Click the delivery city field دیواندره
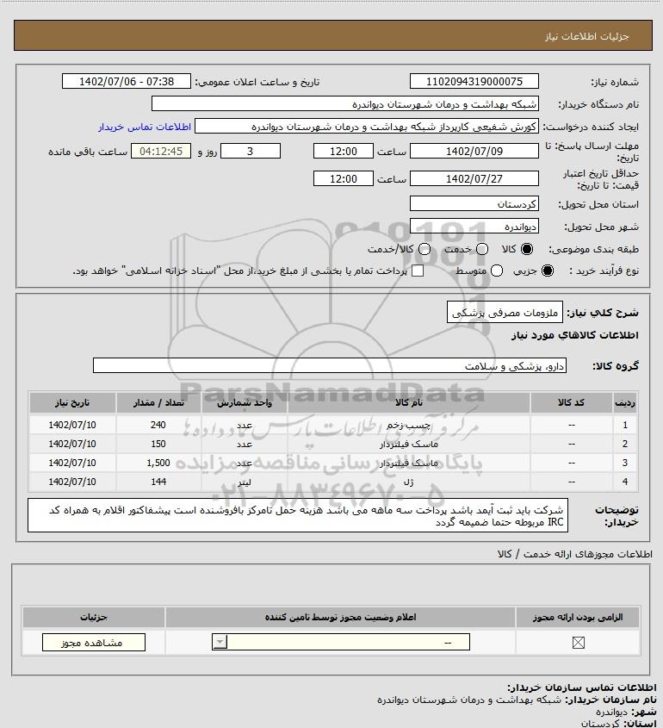The width and height of the screenshot is (663, 728). (474, 226)
